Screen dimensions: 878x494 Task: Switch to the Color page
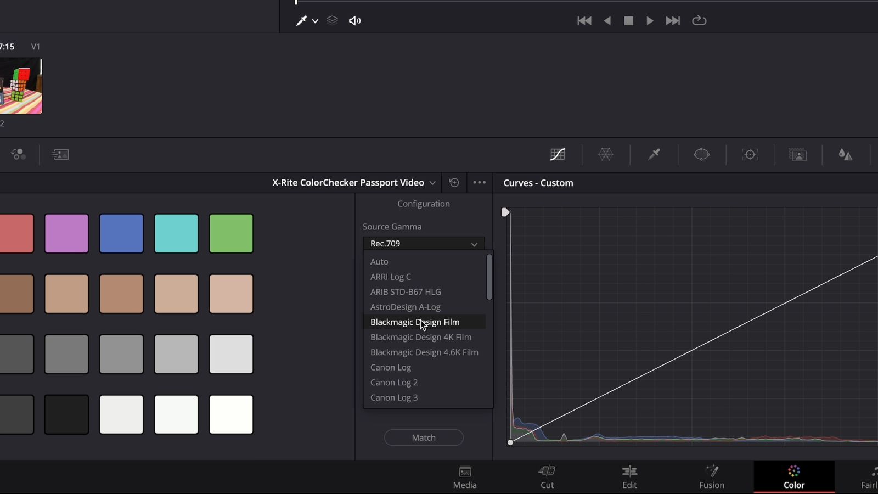pos(794,478)
